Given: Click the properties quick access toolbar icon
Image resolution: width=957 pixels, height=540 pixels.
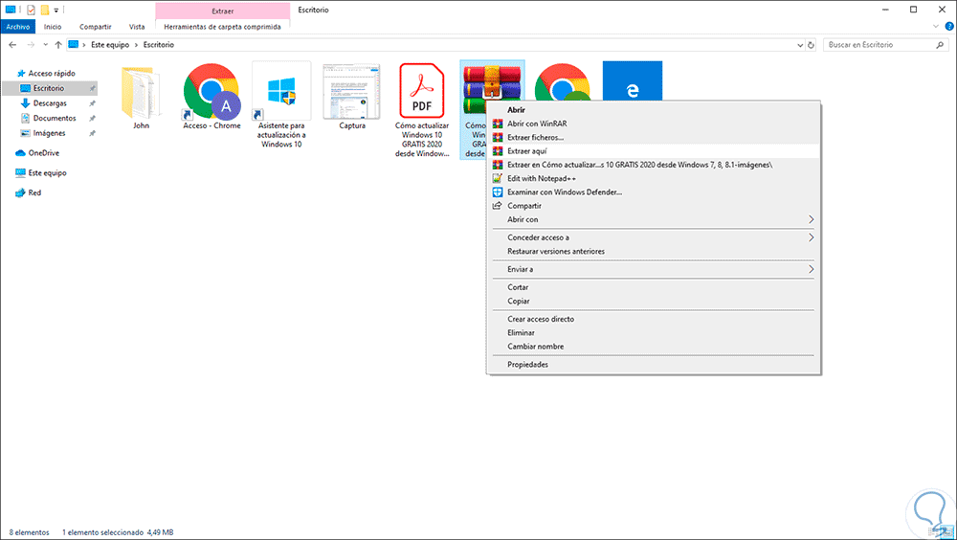Looking at the screenshot, I should (31, 10).
